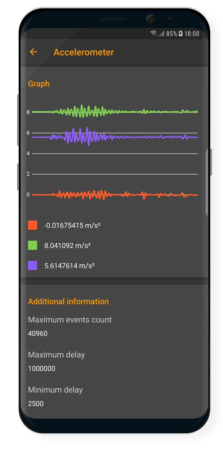This screenshot has height=452, width=223.
Task: Tap the Maximum delay label
Action: [x=56, y=355]
